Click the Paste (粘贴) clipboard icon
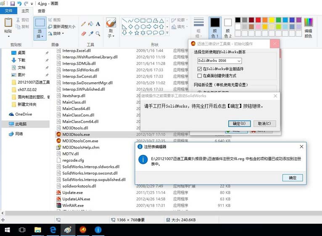The height and width of the screenshot is (236, 322). coord(8,22)
